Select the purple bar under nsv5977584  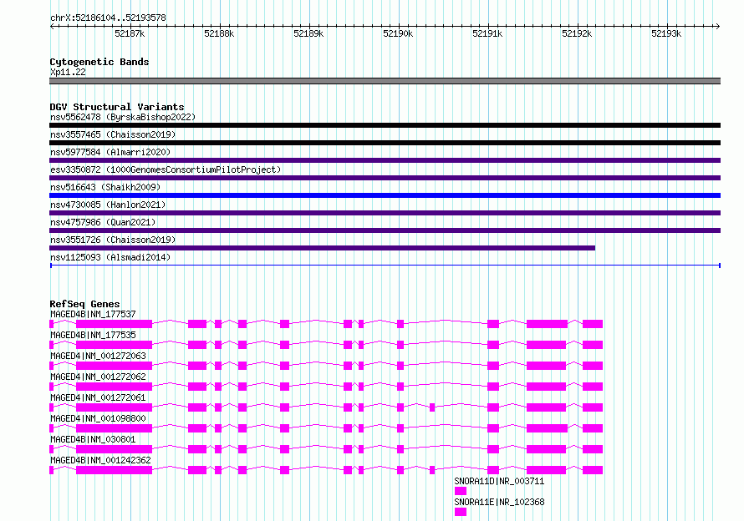coord(385,160)
